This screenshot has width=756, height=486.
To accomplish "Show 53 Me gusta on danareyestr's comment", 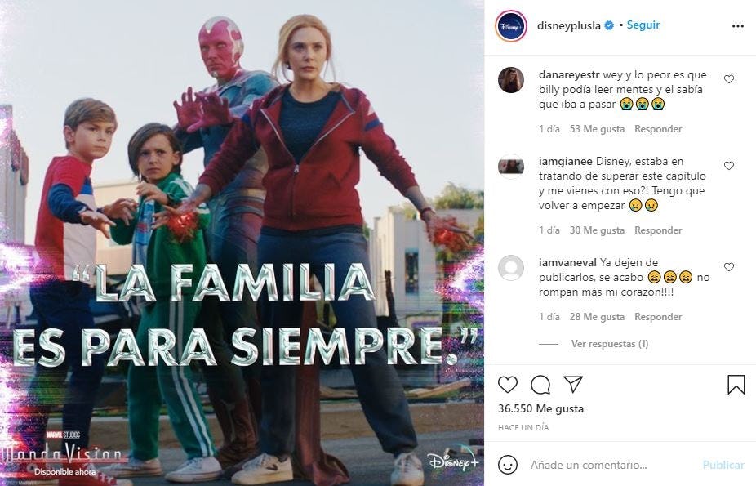I will [x=597, y=129].
